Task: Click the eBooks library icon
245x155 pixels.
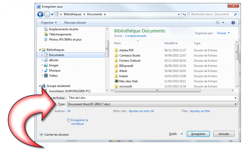Action: pos(46,60)
